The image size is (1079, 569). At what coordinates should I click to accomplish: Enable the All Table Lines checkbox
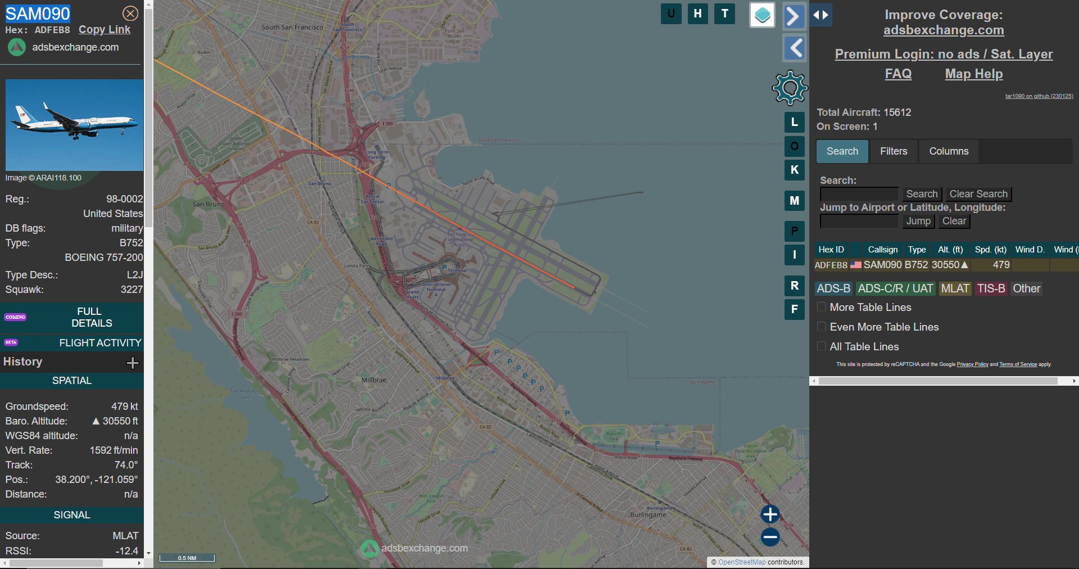point(822,346)
